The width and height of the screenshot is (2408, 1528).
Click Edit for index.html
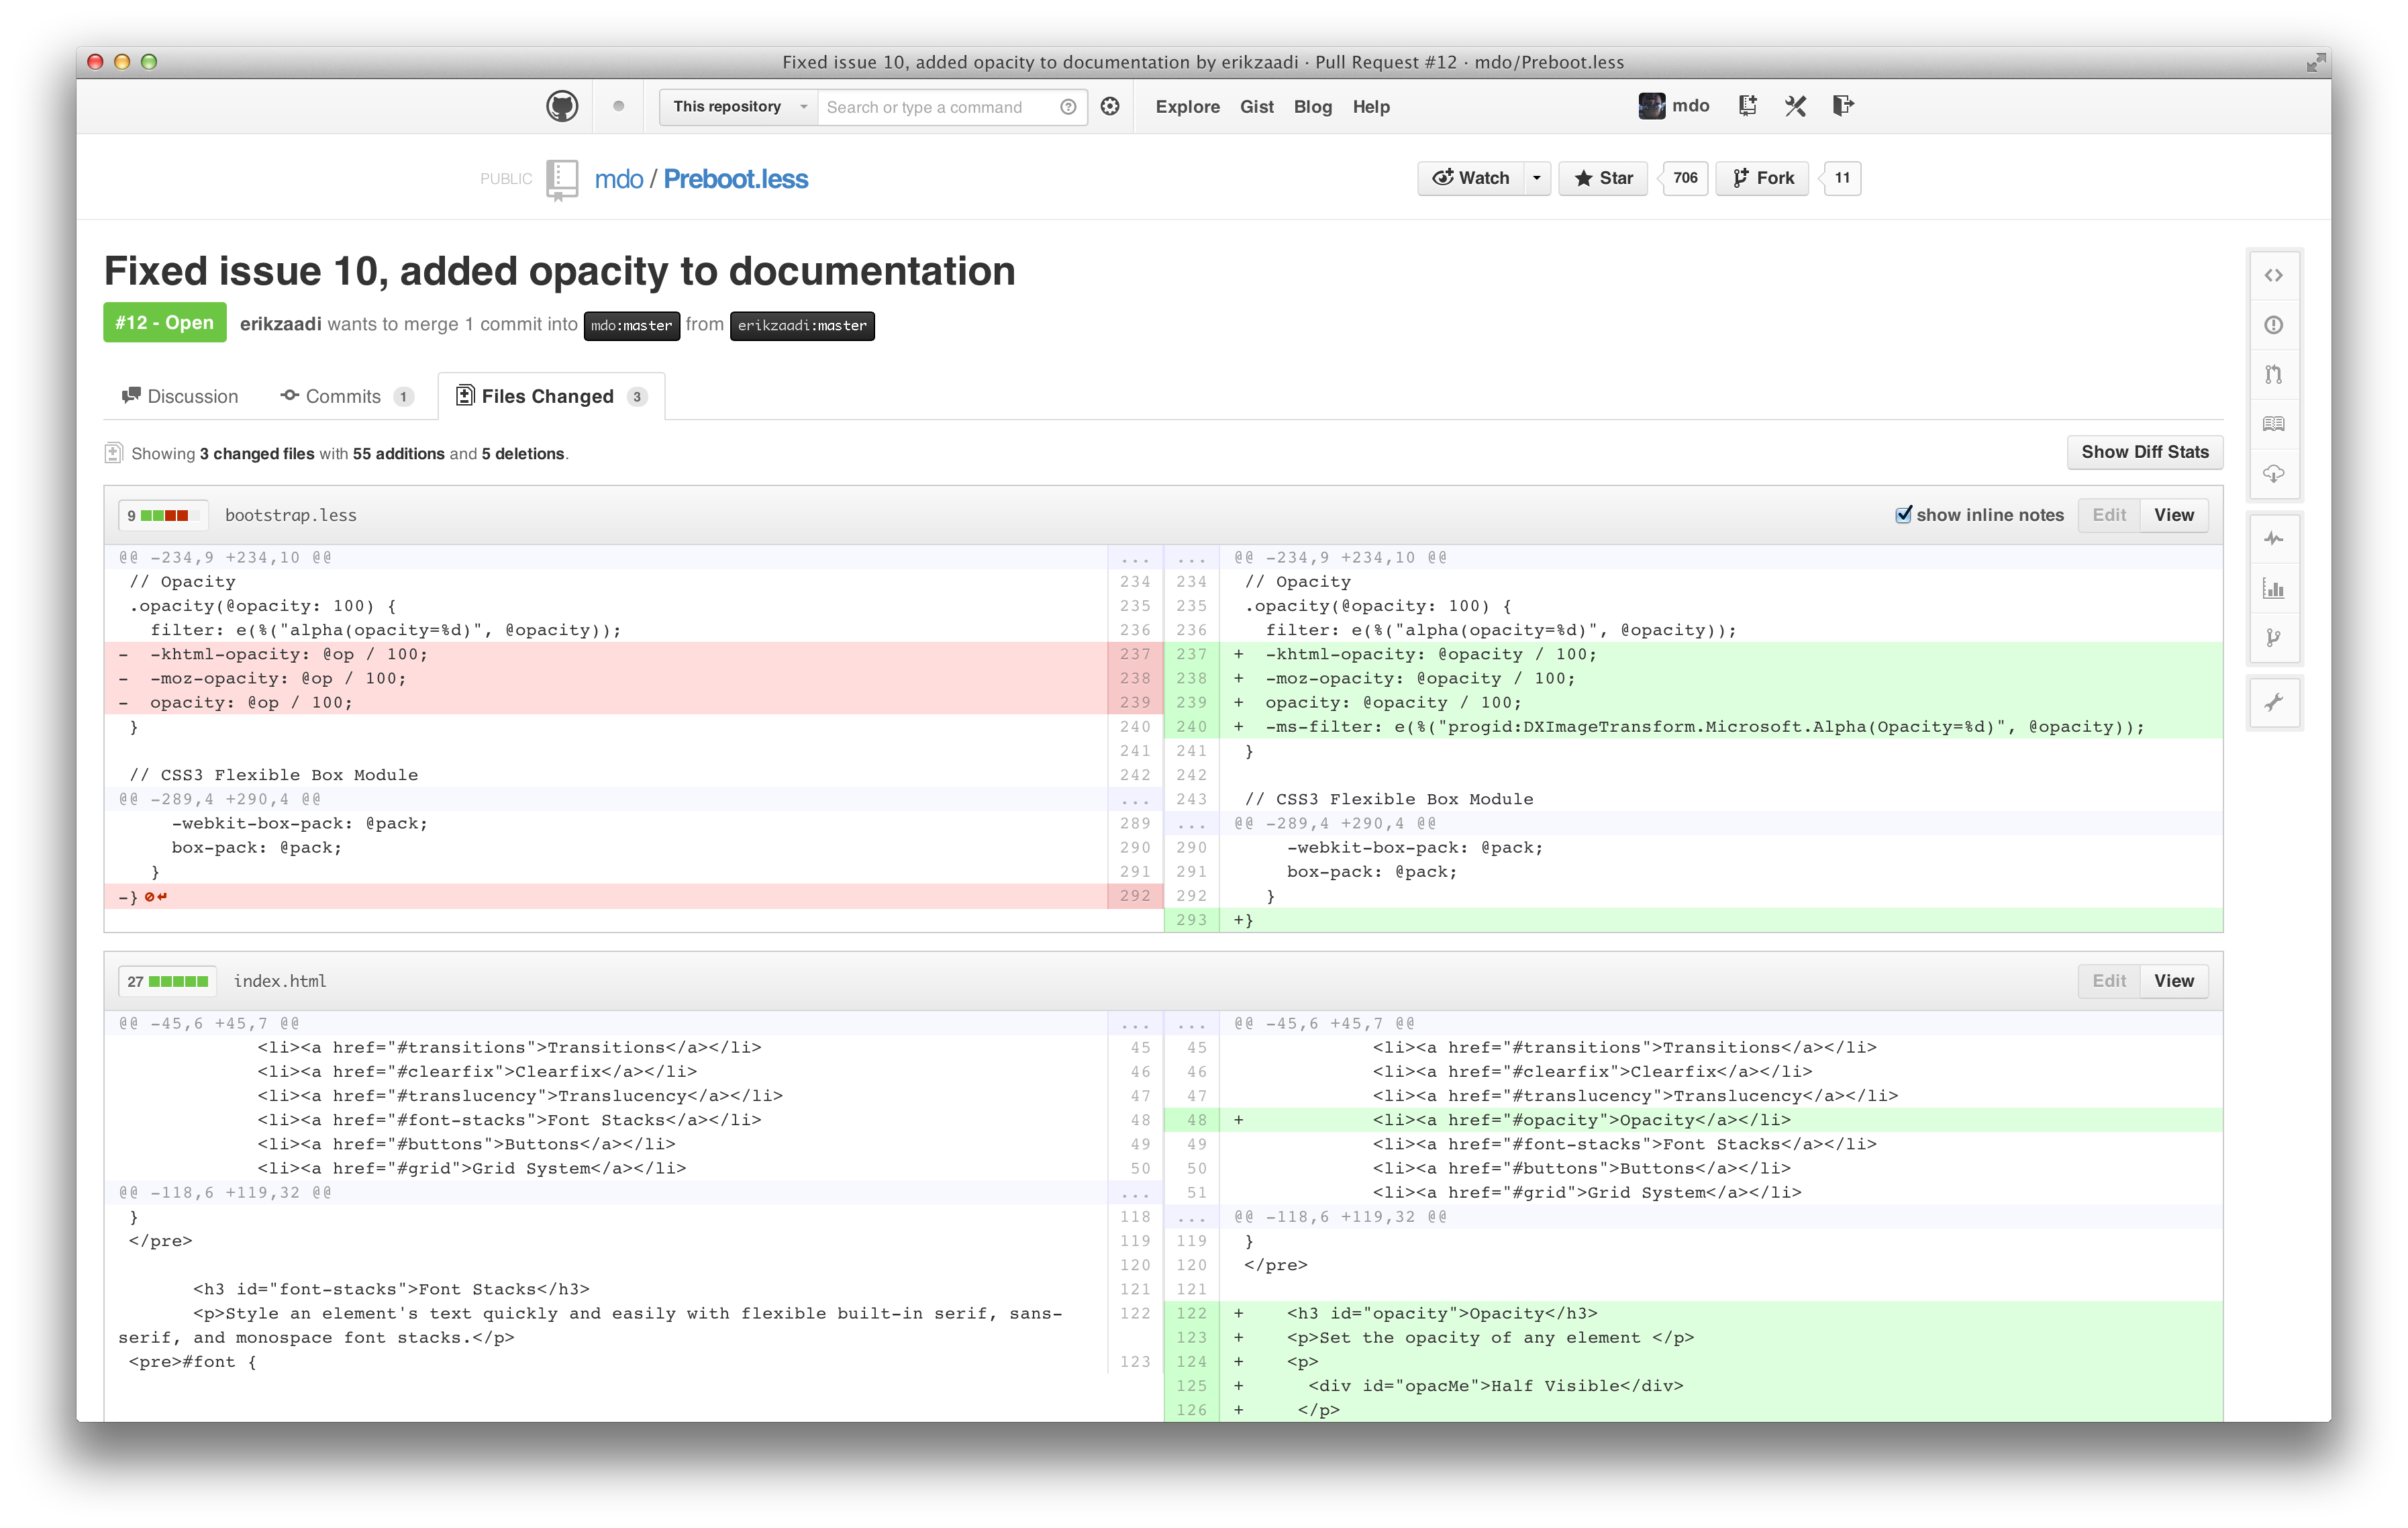2109,982
